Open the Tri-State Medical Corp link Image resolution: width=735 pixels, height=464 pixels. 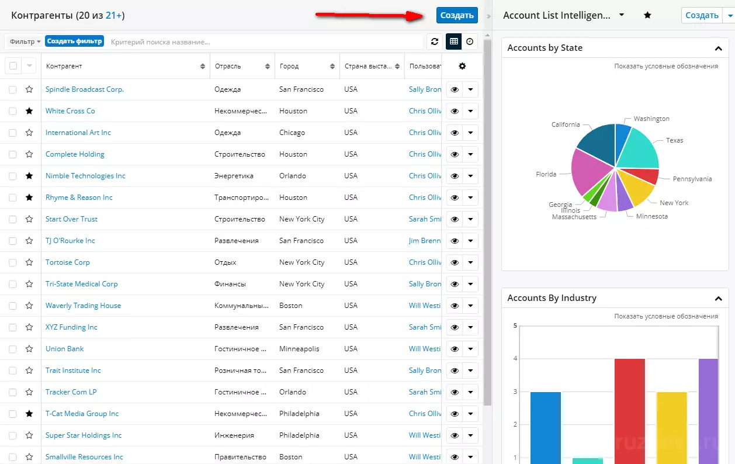click(x=82, y=284)
